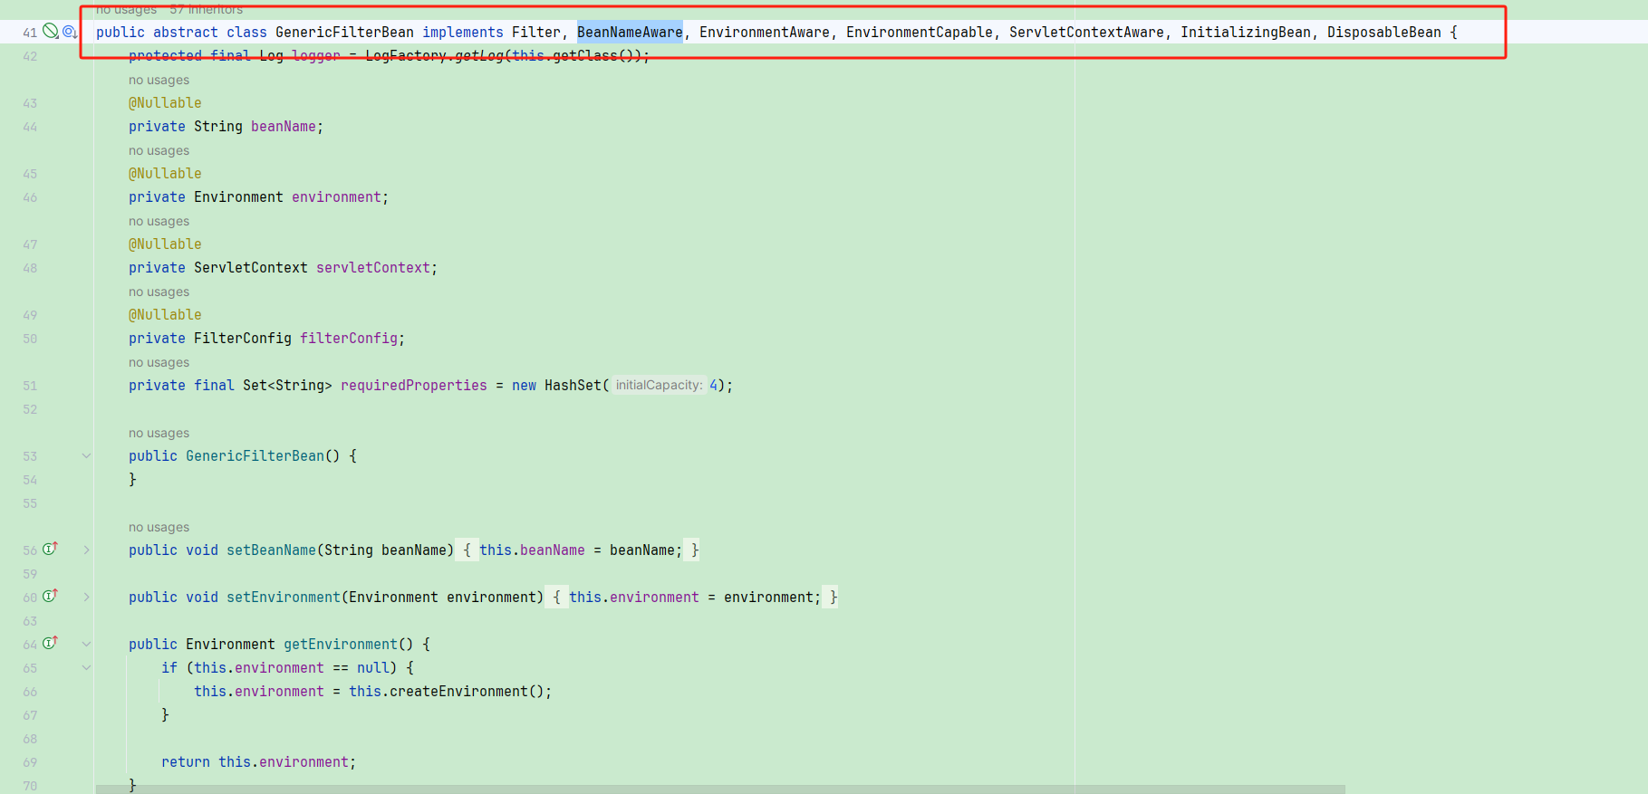Screen dimensions: 1648x794
Task: Click 'no usages' hint above GenericFilterBean constructor
Action: click(x=159, y=433)
